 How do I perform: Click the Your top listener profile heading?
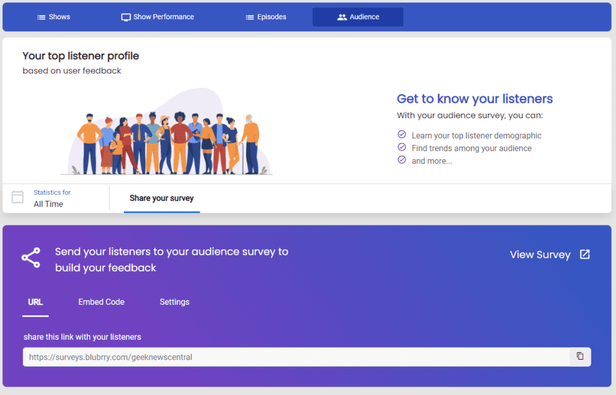pos(81,56)
